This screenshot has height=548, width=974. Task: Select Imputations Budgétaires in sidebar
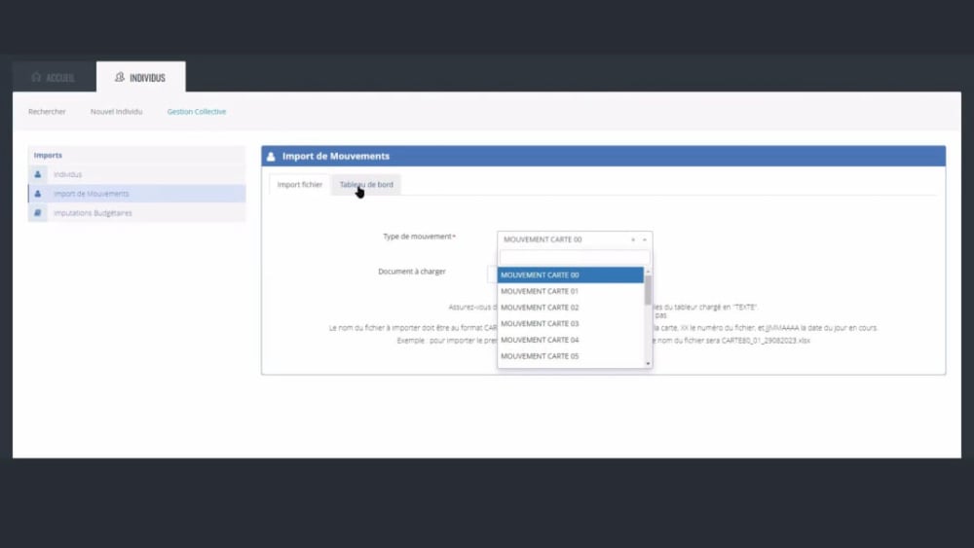pos(137,213)
